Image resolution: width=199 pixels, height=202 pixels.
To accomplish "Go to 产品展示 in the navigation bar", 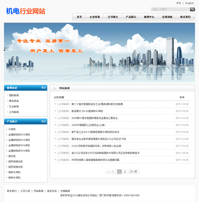I will [x=131, y=17].
